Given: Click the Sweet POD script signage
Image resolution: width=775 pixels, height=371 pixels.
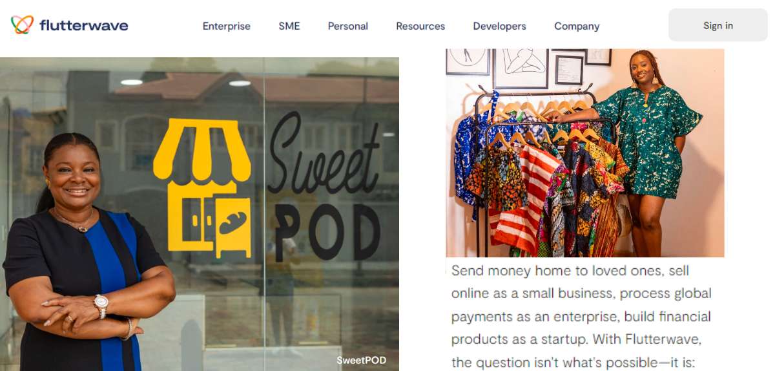Looking at the screenshot, I should click(324, 187).
